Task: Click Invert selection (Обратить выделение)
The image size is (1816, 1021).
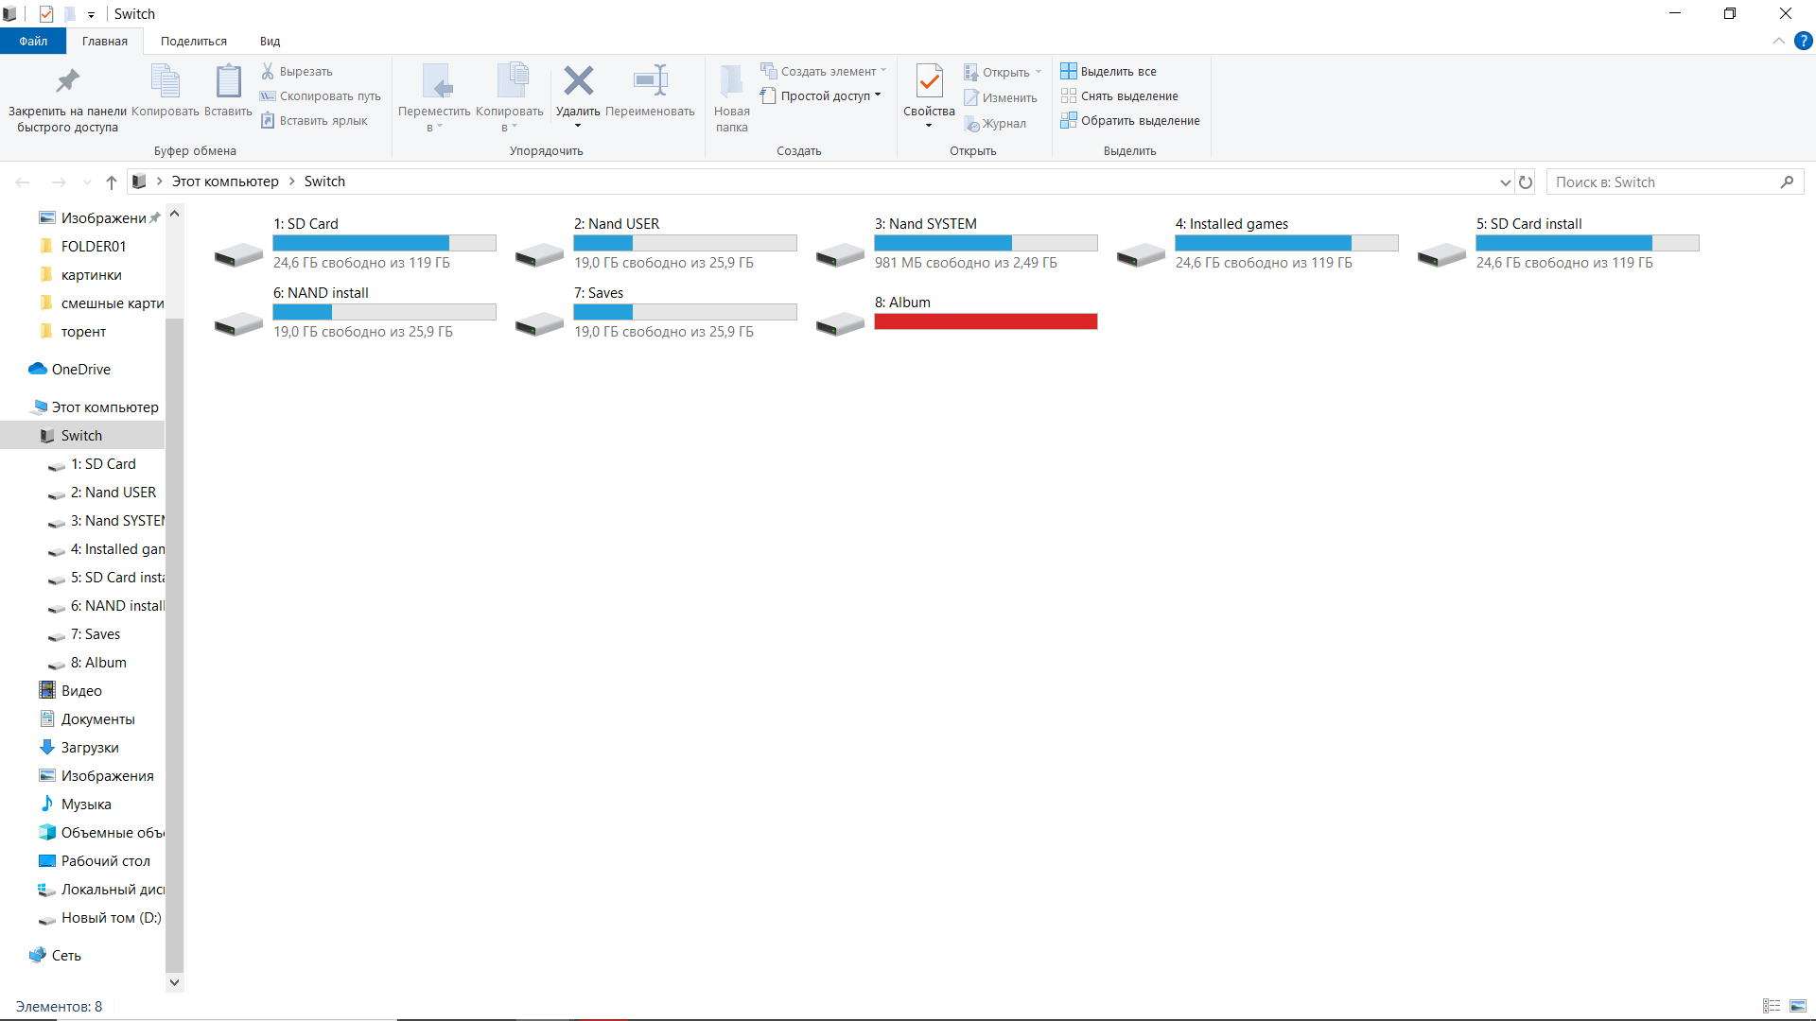Action: pyautogui.click(x=1130, y=120)
